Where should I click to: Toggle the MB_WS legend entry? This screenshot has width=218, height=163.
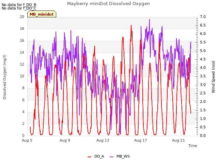pyautogui.click(x=120, y=156)
